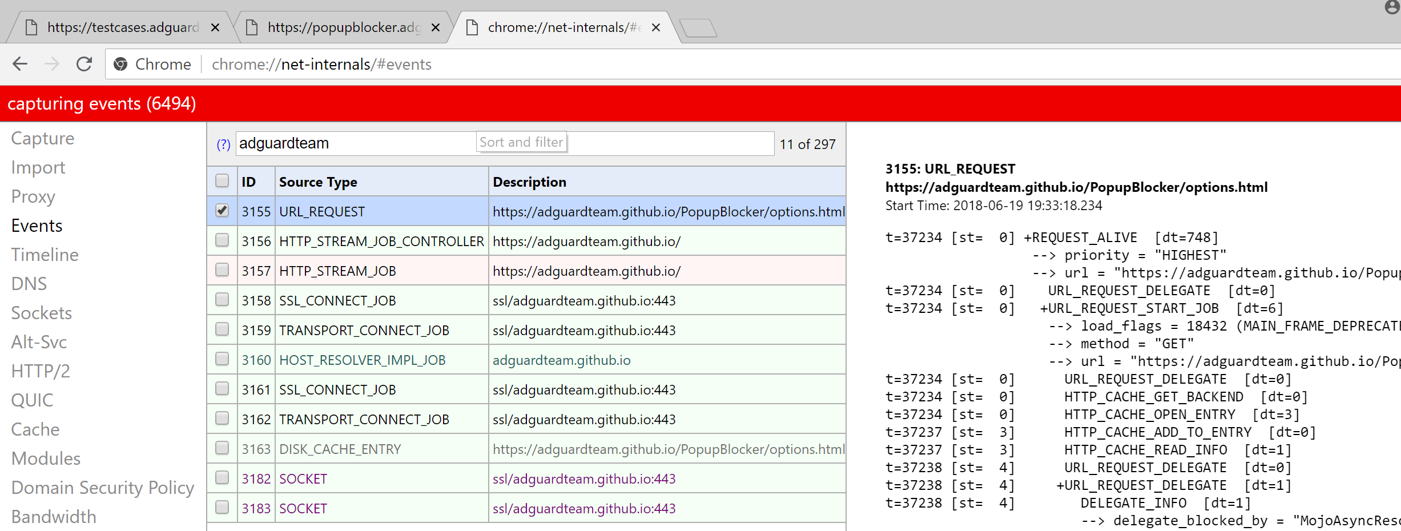The height and width of the screenshot is (531, 1401).
Task: Open the Domain Security Policy section
Action: coord(102,488)
